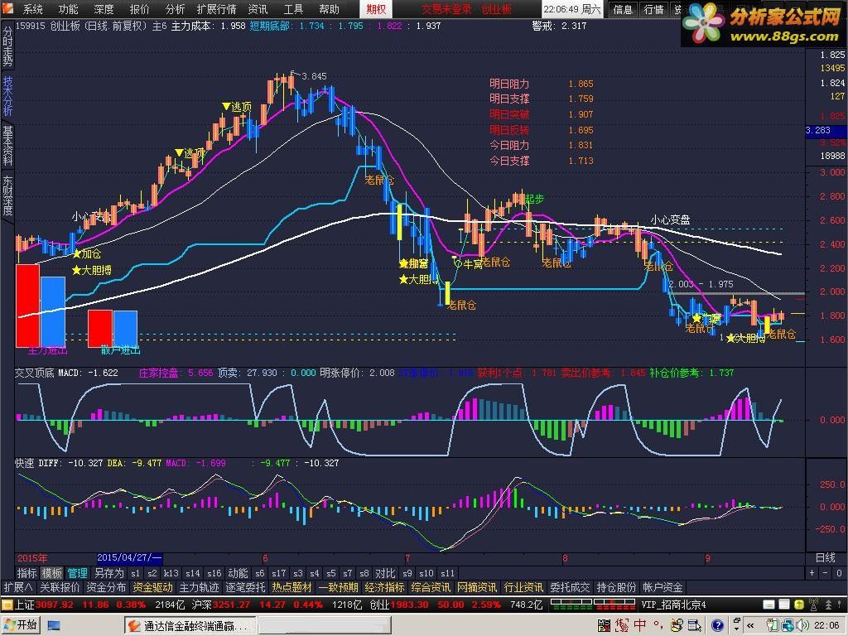The width and height of the screenshot is (848, 636).
Task: Switch to the 技术分析 side tab
Action: tap(7, 96)
